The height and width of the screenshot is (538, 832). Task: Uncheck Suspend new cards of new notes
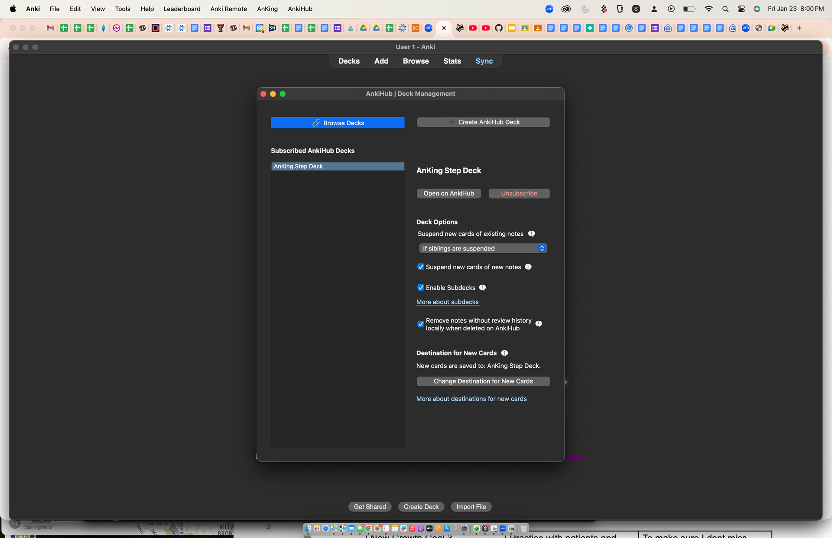(420, 267)
